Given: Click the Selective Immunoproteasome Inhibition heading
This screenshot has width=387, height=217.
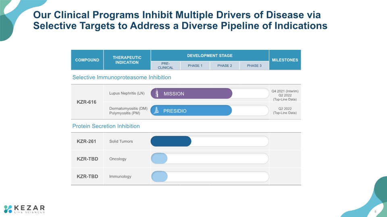Looking at the screenshot, I should (x=122, y=77).
